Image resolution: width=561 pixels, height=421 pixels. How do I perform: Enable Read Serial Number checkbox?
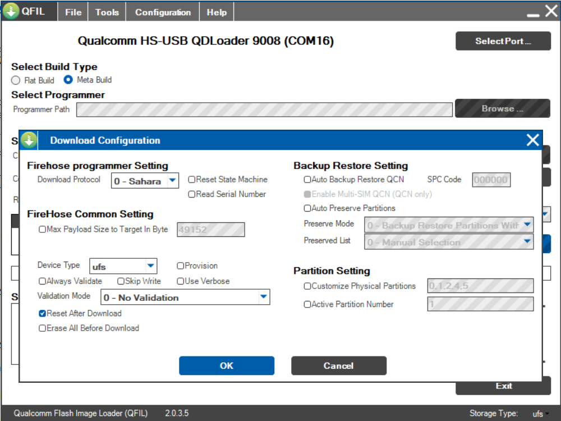coord(192,194)
